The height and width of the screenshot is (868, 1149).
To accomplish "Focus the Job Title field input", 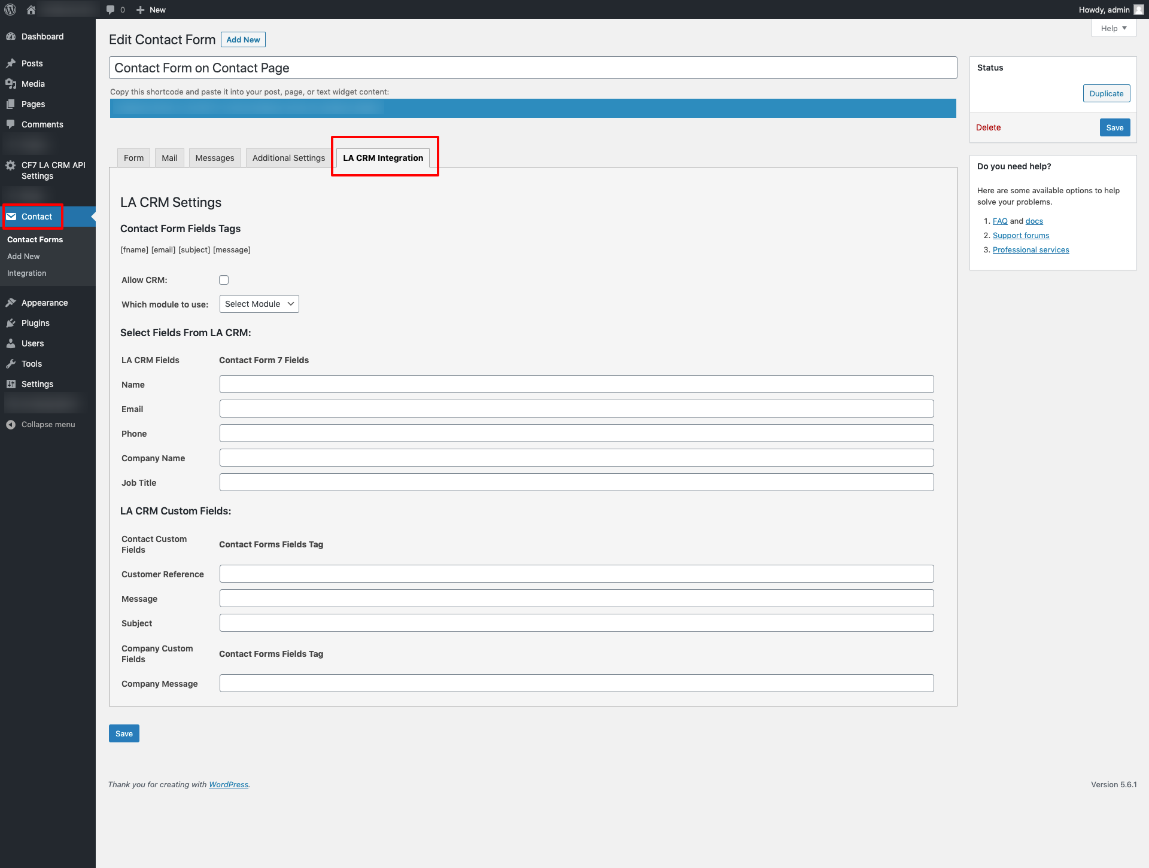I will (x=576, y=482).
